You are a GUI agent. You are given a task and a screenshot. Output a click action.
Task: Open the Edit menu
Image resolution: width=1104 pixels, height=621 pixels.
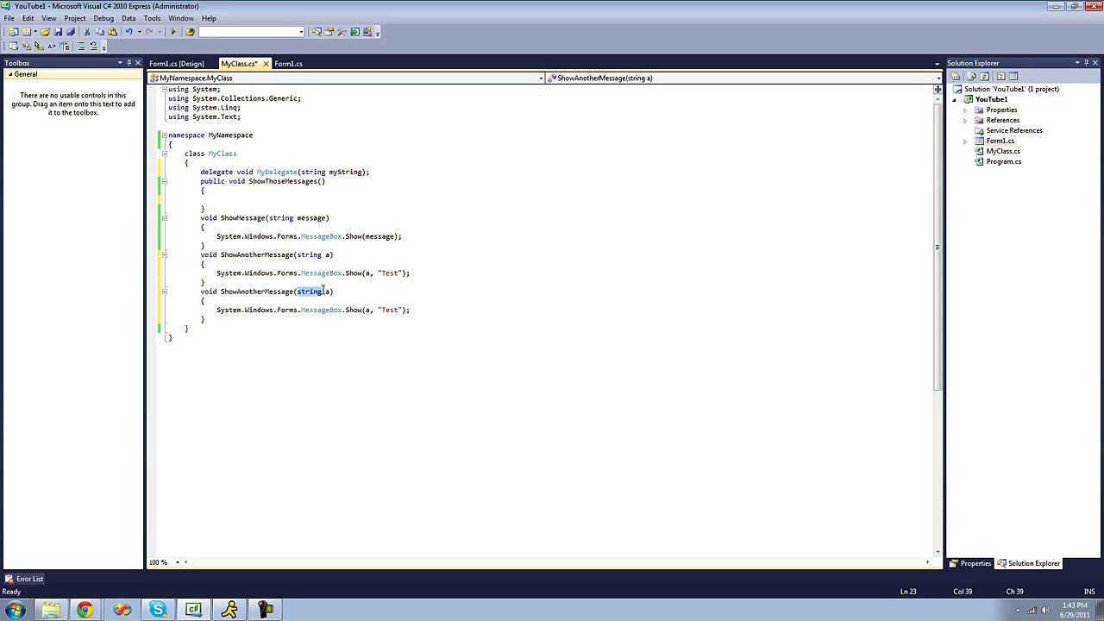point(28,18)
